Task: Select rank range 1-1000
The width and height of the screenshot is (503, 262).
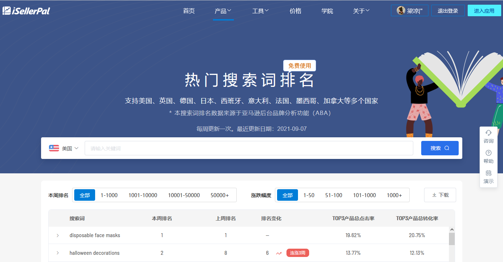Action: click(109, 195)
